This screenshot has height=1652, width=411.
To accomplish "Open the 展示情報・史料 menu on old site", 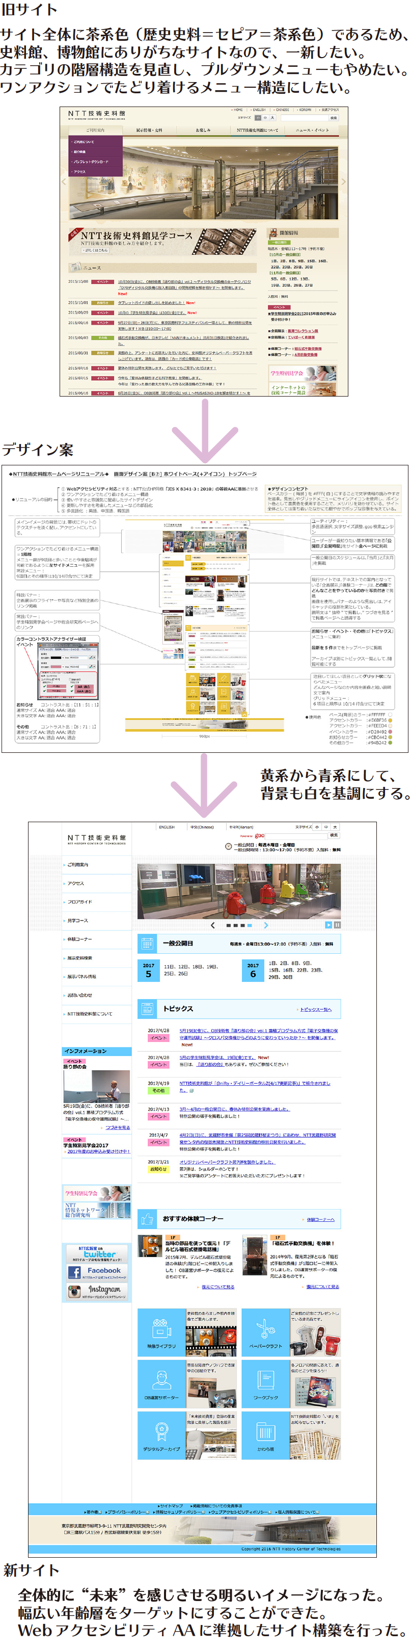I will 149,129.
